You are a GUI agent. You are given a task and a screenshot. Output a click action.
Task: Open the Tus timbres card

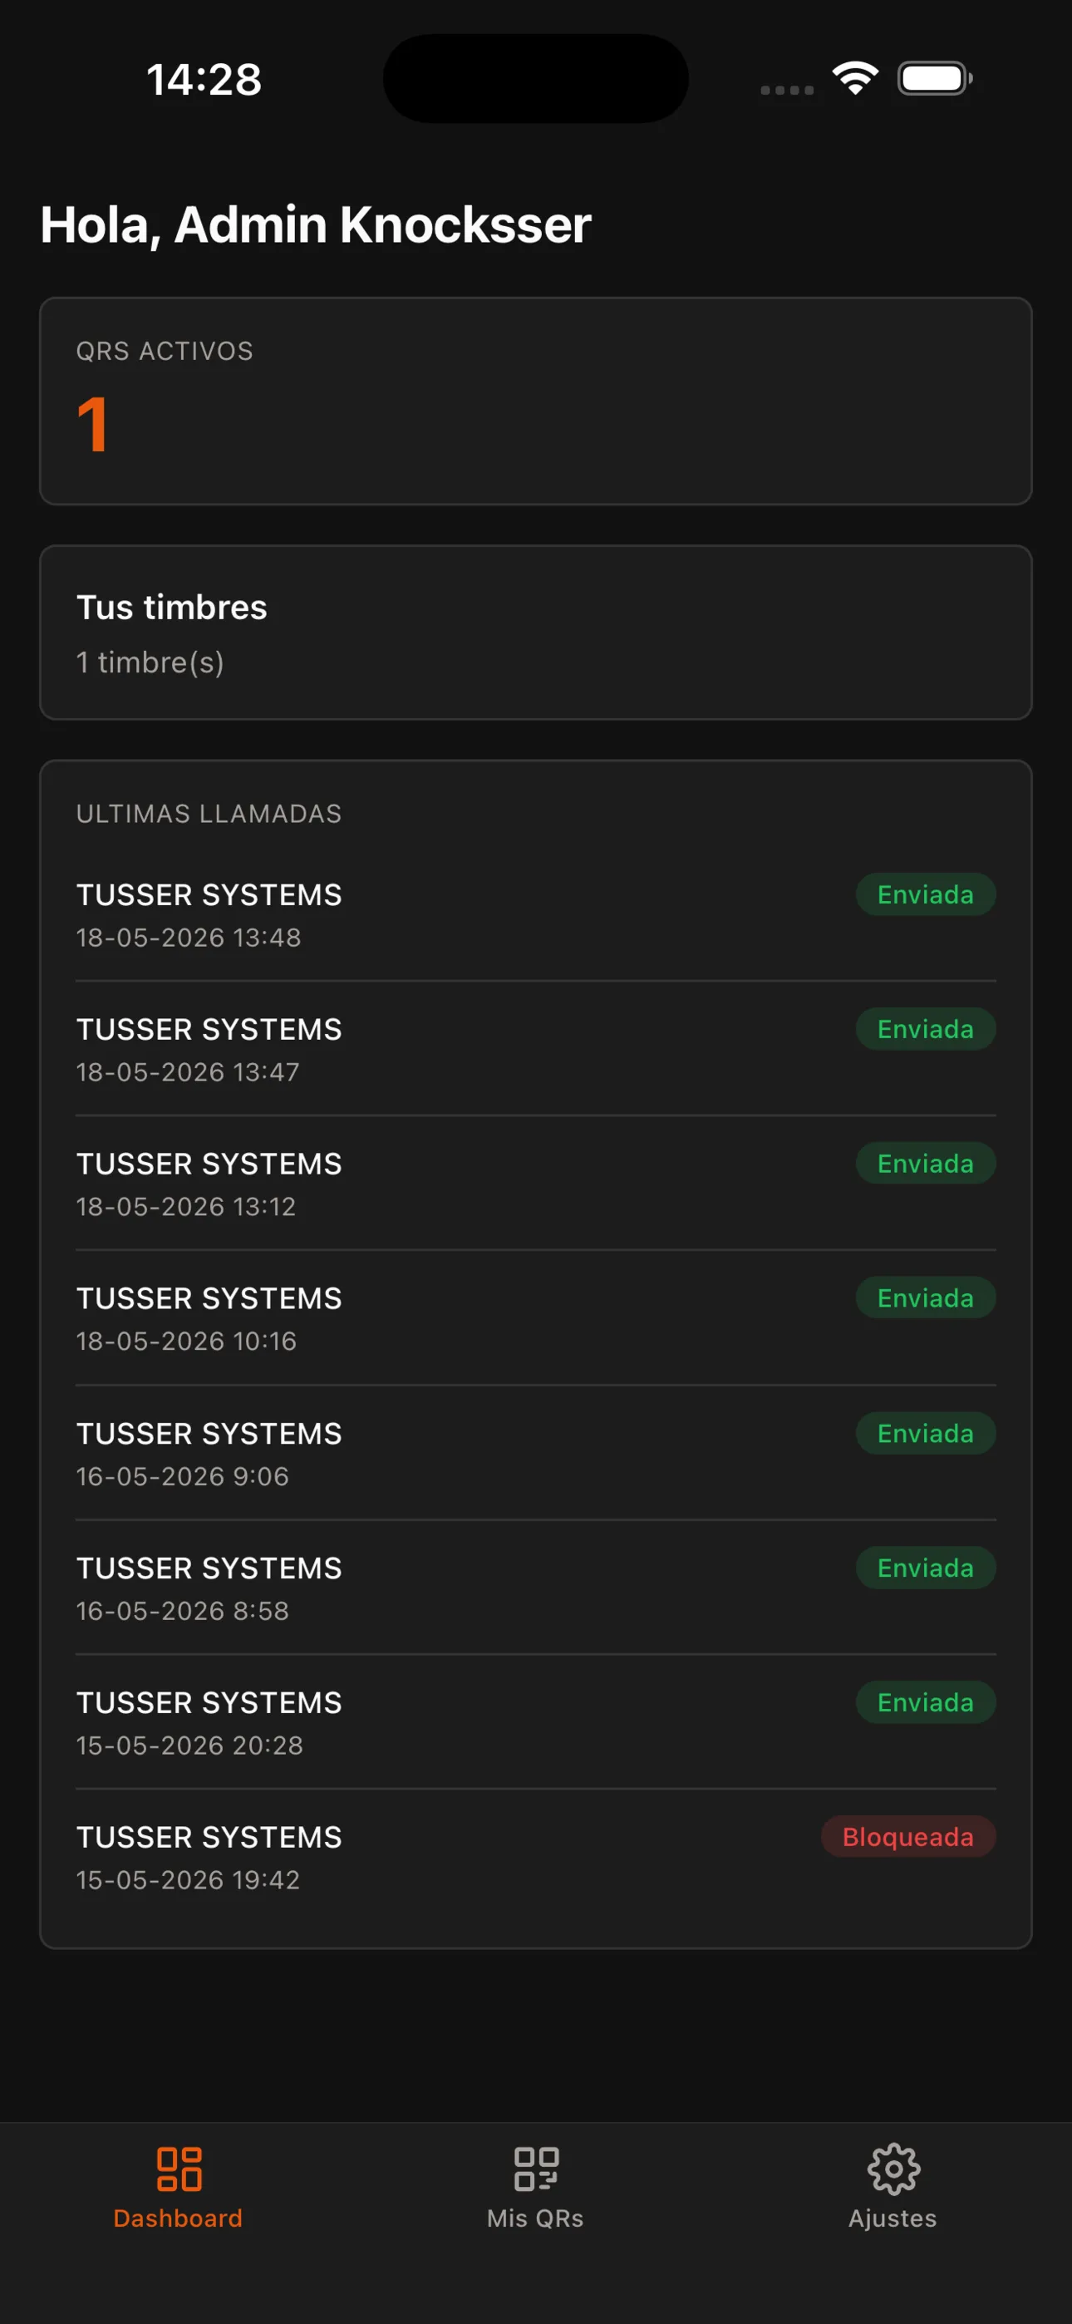click(536, 633)
